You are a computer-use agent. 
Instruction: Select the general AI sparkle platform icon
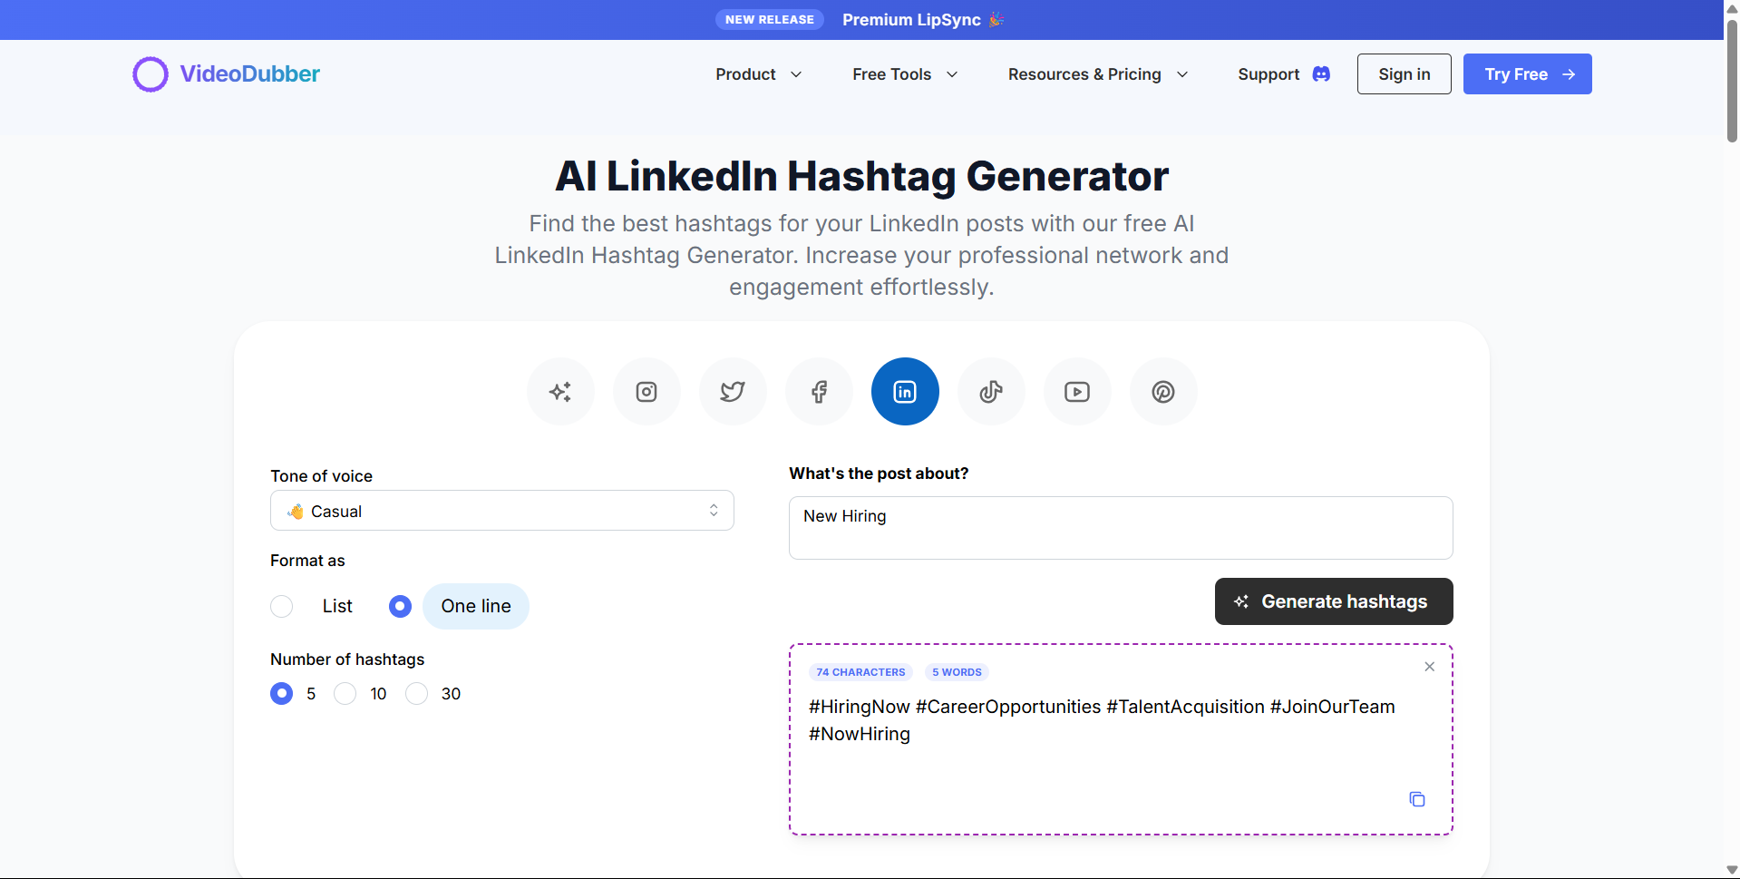point(560,392)
